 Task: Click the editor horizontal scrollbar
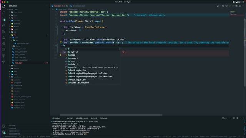tap(111, 115)
